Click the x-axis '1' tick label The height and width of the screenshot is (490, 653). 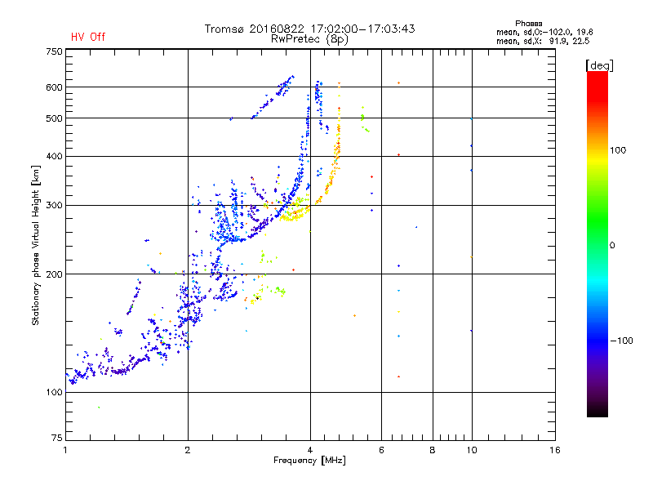pos(65,450)
